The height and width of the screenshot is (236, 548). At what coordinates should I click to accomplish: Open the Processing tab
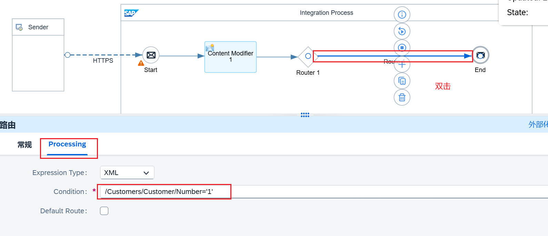[x=67, y=144]
